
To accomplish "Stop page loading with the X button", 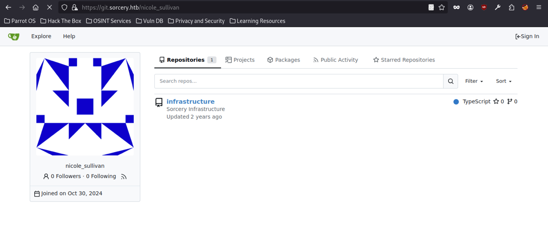I will tap(49, 8).
